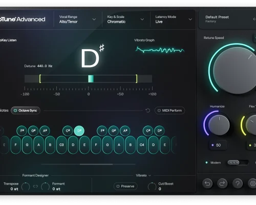Open help with the question mark button
Viewport: 256px width, 205px height.
click(x=238, y=183)
